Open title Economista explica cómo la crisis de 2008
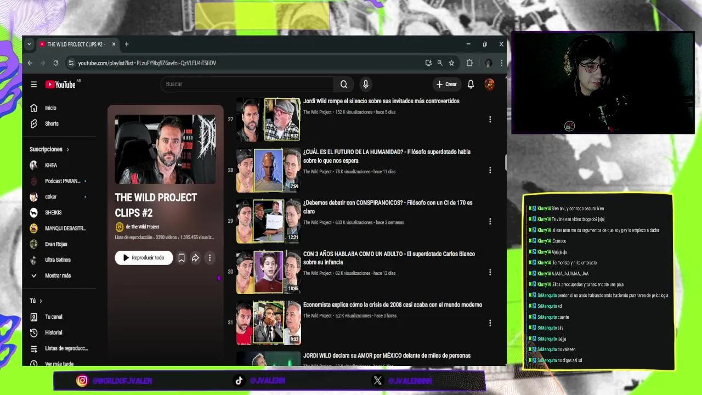The width and height of the screenshot is (702, 395). coord(393,305)
